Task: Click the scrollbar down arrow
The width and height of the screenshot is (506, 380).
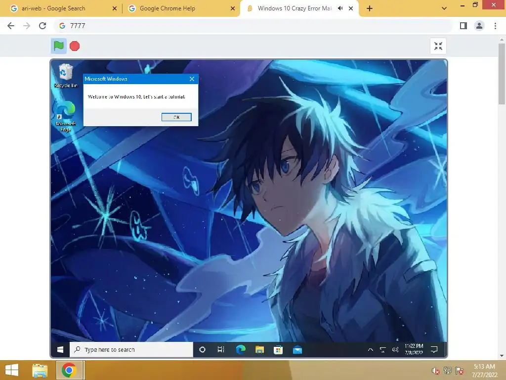Action: [x=502, y=356]
